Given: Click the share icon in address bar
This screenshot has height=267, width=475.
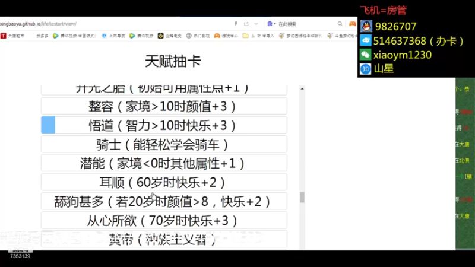Looking at the screenshot, I should tap(246, 24).
